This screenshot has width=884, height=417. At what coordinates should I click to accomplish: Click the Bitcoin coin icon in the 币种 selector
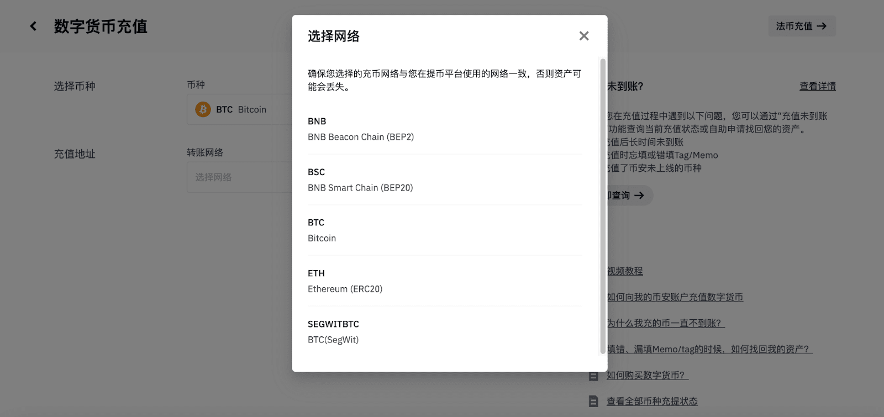point(203,109)
